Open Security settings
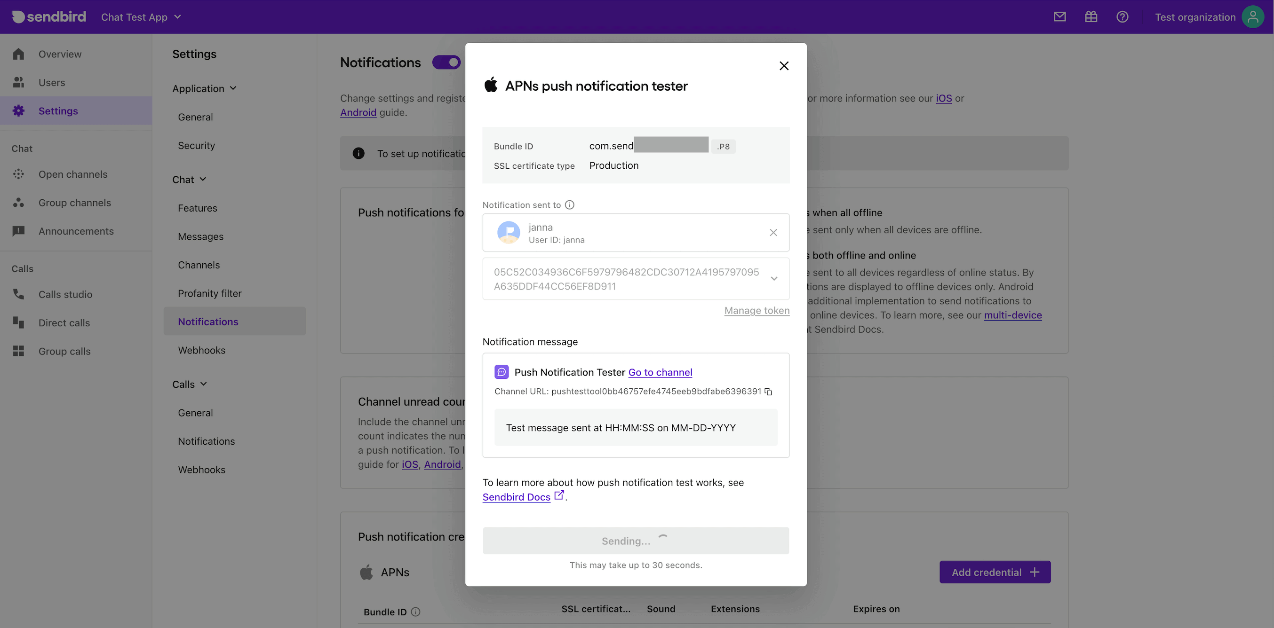This screenshot has width=1274, height=628. [196, 145]
